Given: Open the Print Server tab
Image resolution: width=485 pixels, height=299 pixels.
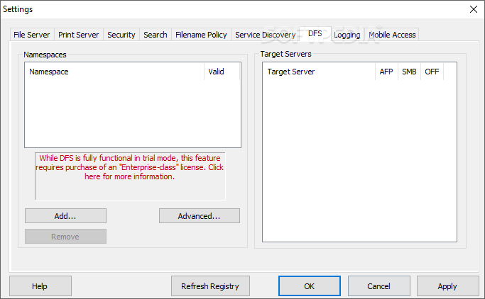Looking at the screenshot, I should pos(79,35).
